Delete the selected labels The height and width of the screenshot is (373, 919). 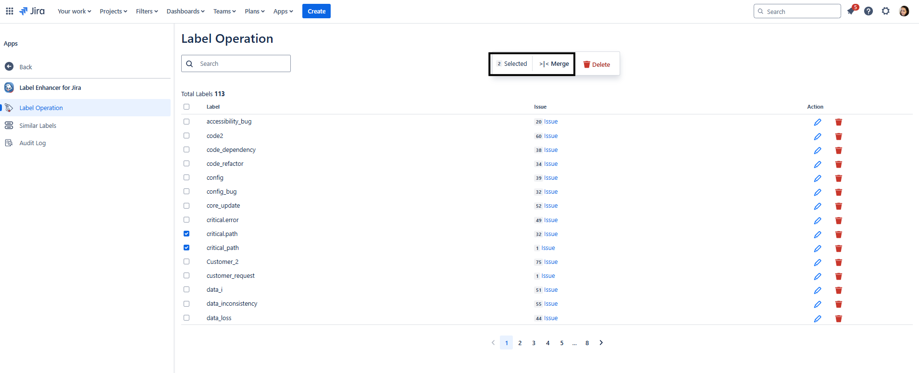coord(597,64)
